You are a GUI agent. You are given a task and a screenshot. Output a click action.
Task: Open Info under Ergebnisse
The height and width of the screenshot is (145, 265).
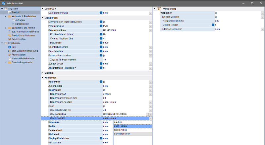(14, 47)
